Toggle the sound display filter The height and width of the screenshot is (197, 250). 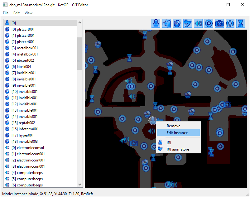(198, 23)
